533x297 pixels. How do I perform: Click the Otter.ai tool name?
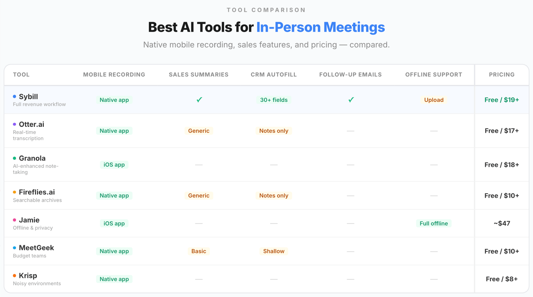coord(31,124)
